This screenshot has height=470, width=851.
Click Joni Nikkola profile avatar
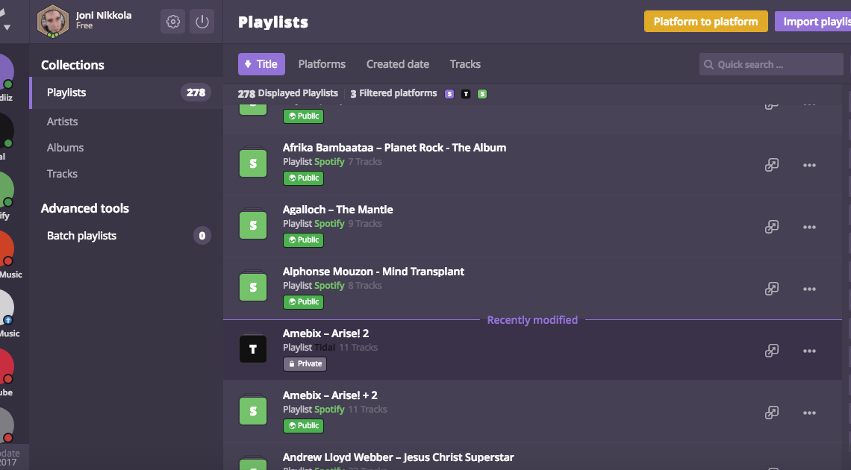[53, 22]
